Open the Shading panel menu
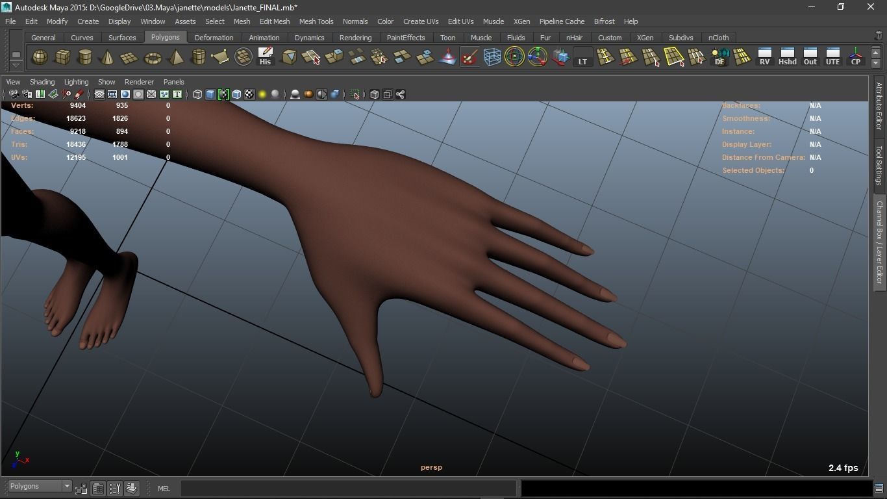The width and height of the screenshot is (887, 499). [x=42, y=82]
